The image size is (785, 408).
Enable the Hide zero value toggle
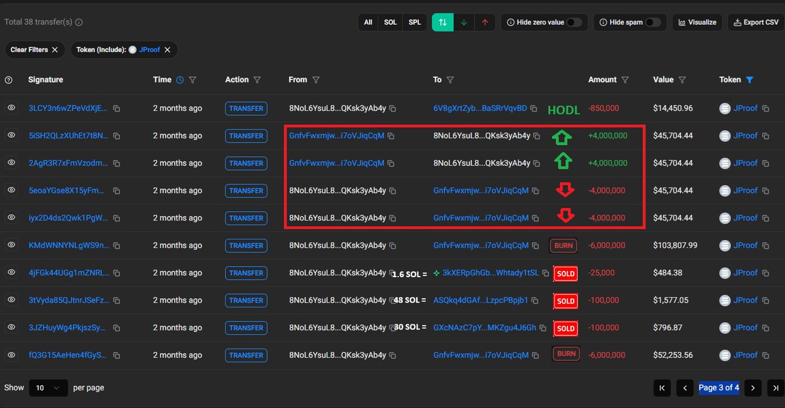[x=574, y=22]
